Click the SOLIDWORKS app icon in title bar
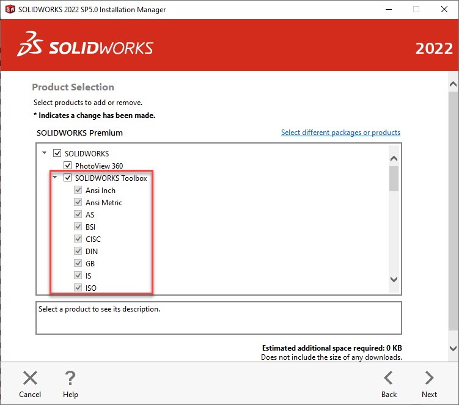Screen dimensions: 459x405 click(10, 9)
